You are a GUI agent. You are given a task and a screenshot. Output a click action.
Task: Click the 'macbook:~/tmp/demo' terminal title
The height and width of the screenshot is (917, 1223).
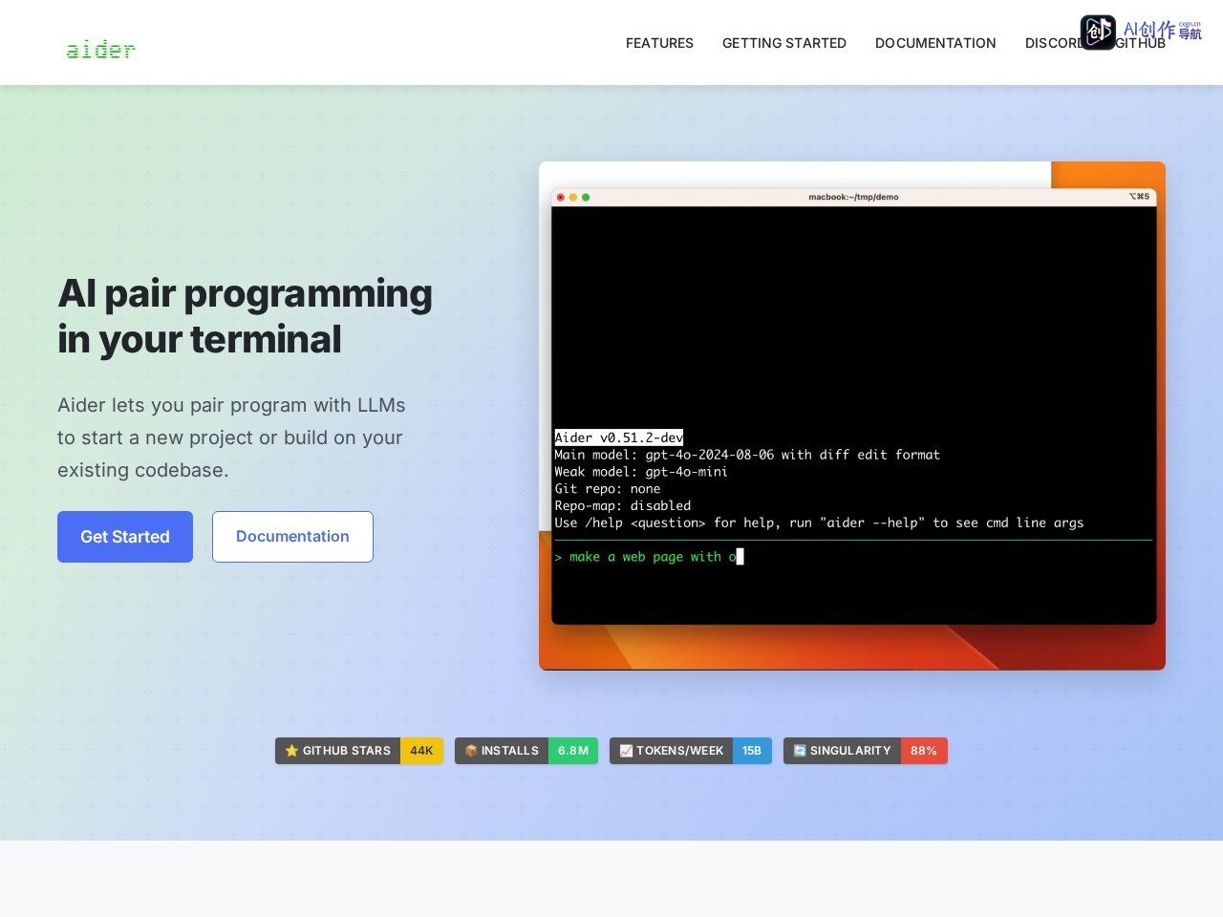pos(853,197)
